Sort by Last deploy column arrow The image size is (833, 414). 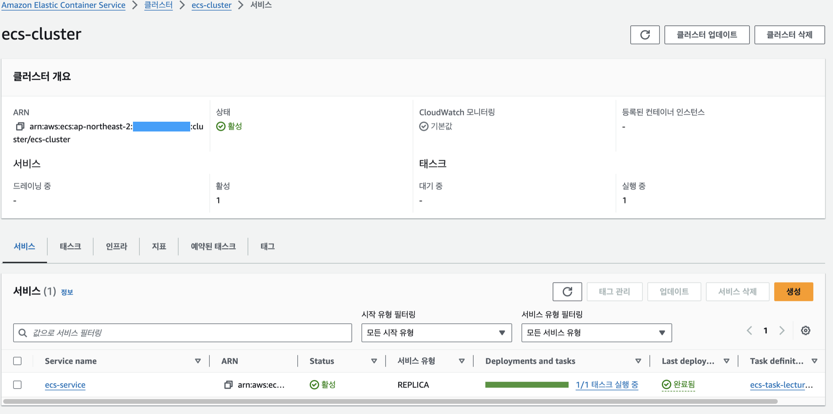726,361
